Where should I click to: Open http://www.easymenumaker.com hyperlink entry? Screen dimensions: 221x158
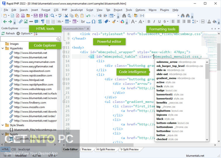(x=34, y=62)
